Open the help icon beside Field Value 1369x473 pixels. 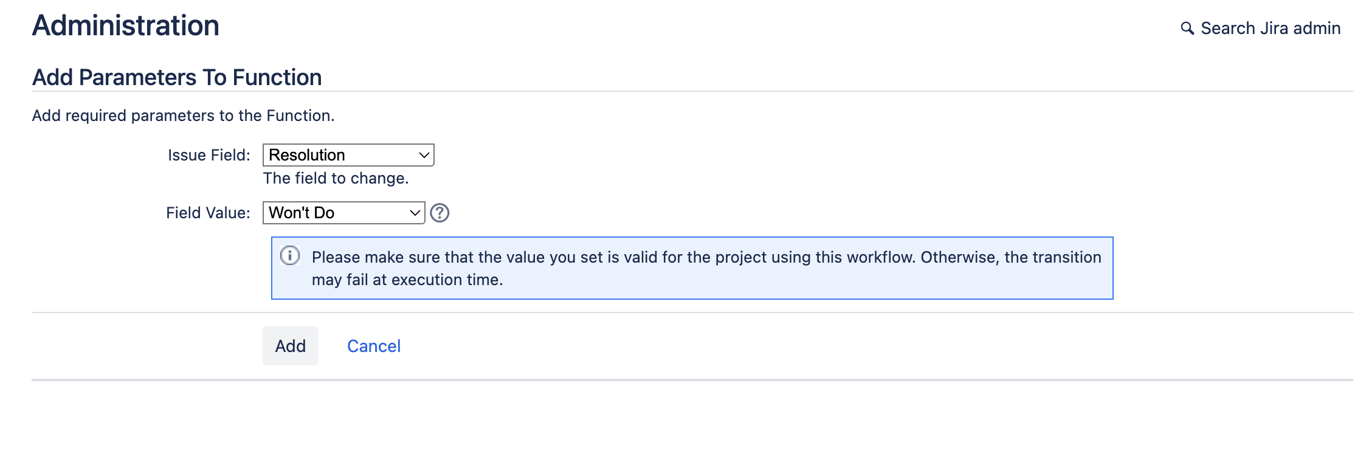440,213
